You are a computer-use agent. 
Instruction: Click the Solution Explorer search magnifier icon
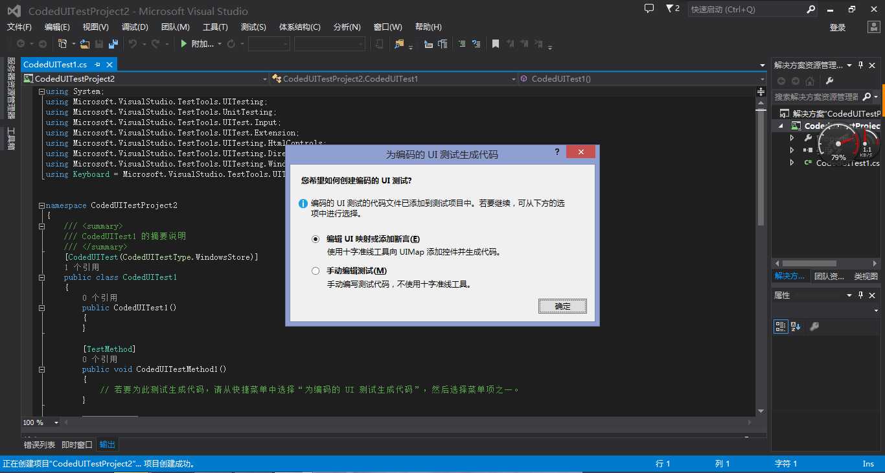click(x=866, y=97)
